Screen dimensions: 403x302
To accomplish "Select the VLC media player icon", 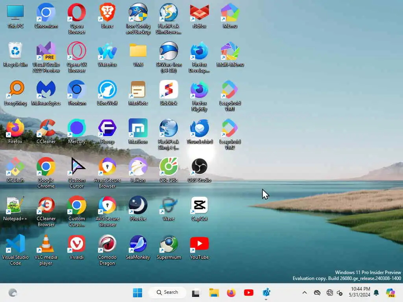I will click(46, 250).
